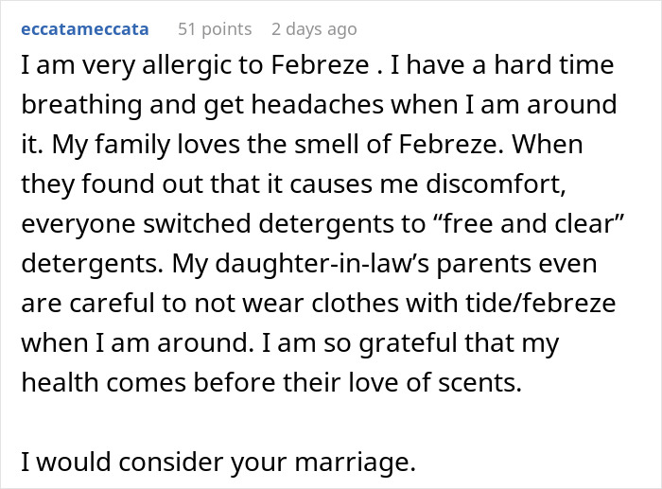Click the phrase "everyone switched detergents"
Screen dimensions: 662x489
[154, 226]
